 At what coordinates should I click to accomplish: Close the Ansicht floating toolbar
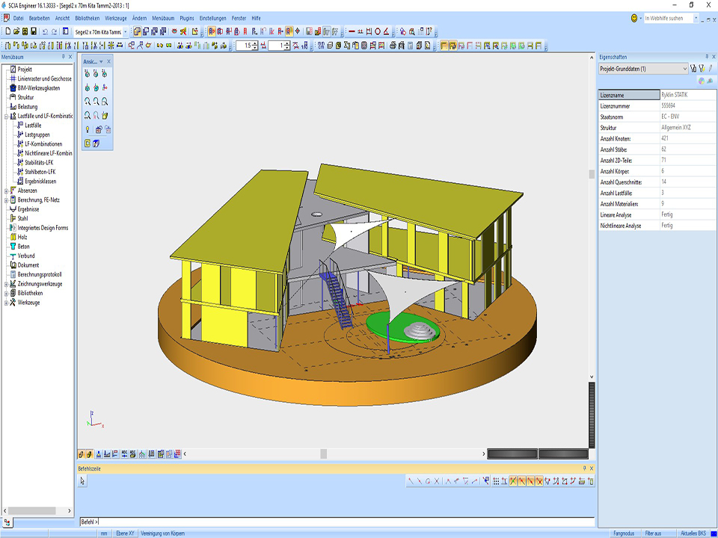point(108,61)
